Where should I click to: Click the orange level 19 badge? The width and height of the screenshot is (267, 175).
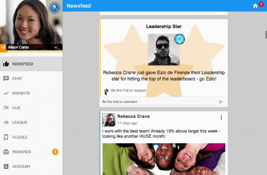[3, 47]
